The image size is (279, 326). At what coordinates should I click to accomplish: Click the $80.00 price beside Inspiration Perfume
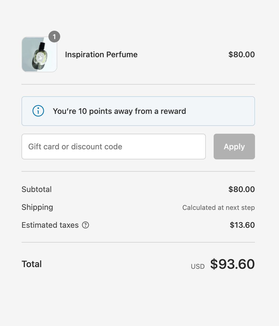(242, 54)
